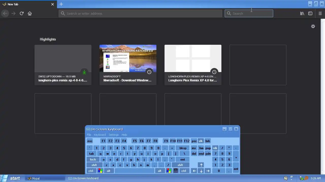This screenshot has width=325, height=182.
Task: Click the left arrow key
Action: pyautogui.click(x=194, y=171)
